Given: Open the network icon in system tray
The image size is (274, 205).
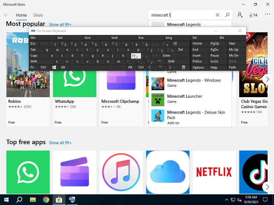Looking at the screenshot, I should pyautogui.click(x=233, y=200).
